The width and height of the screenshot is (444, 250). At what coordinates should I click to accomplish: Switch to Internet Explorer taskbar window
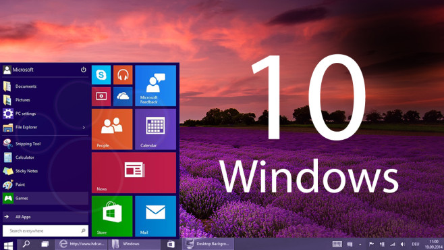pyautogui.click(x=81, y=244)
